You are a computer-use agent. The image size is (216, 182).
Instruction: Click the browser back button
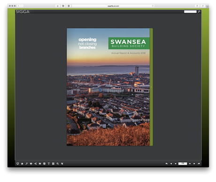click(18, 6)
